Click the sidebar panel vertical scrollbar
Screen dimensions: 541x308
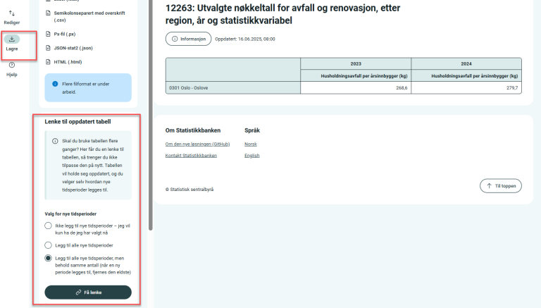[x=151, y=115]
